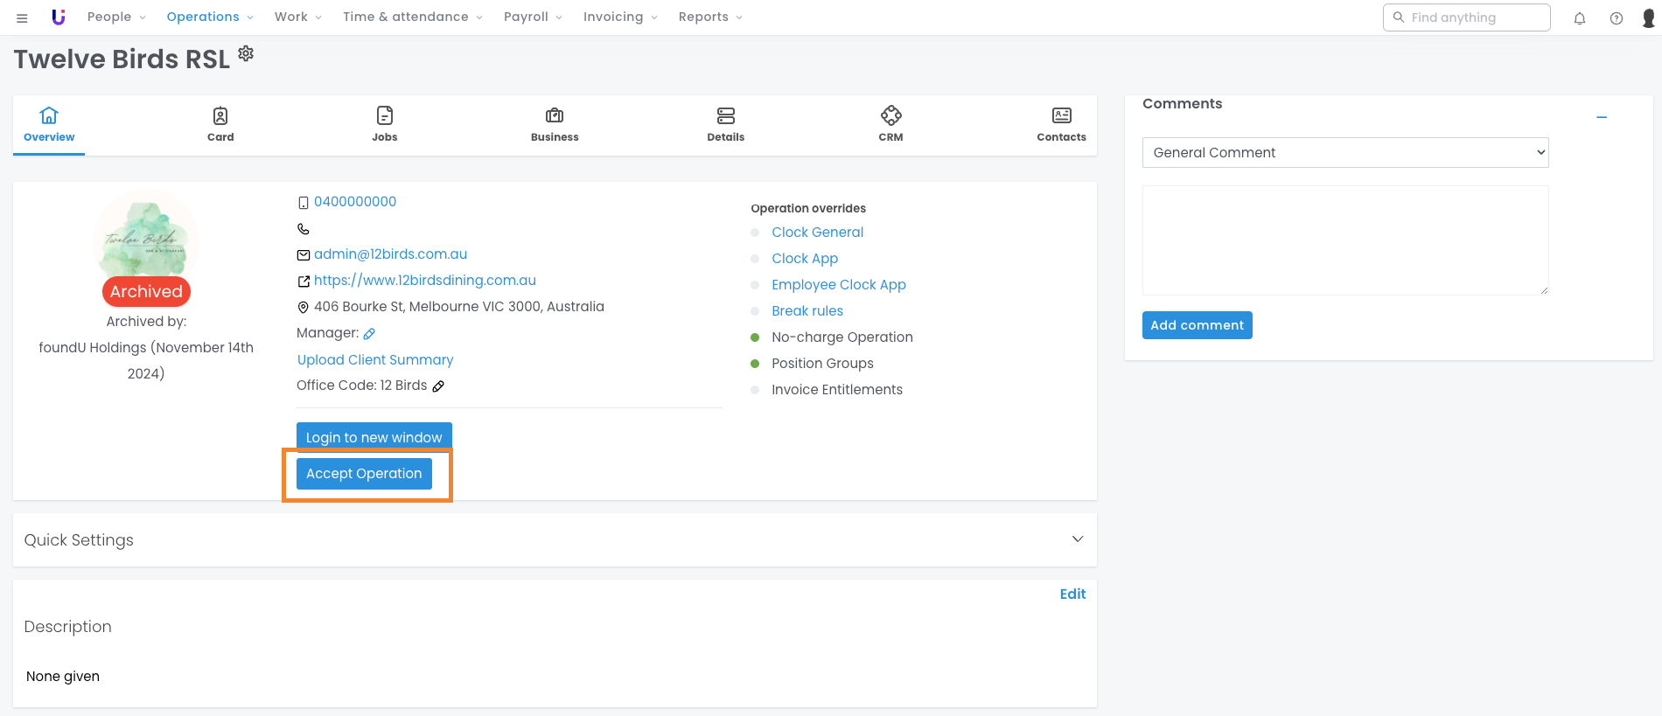Toggle the No-charge Operation override
This screenshot has height=716, width=1662.
pos(755,337)
